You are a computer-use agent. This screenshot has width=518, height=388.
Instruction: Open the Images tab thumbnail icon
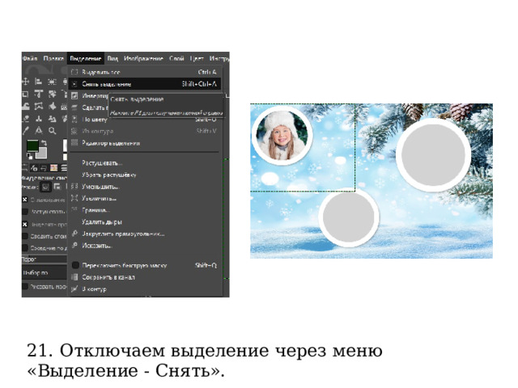coord(53,168)
